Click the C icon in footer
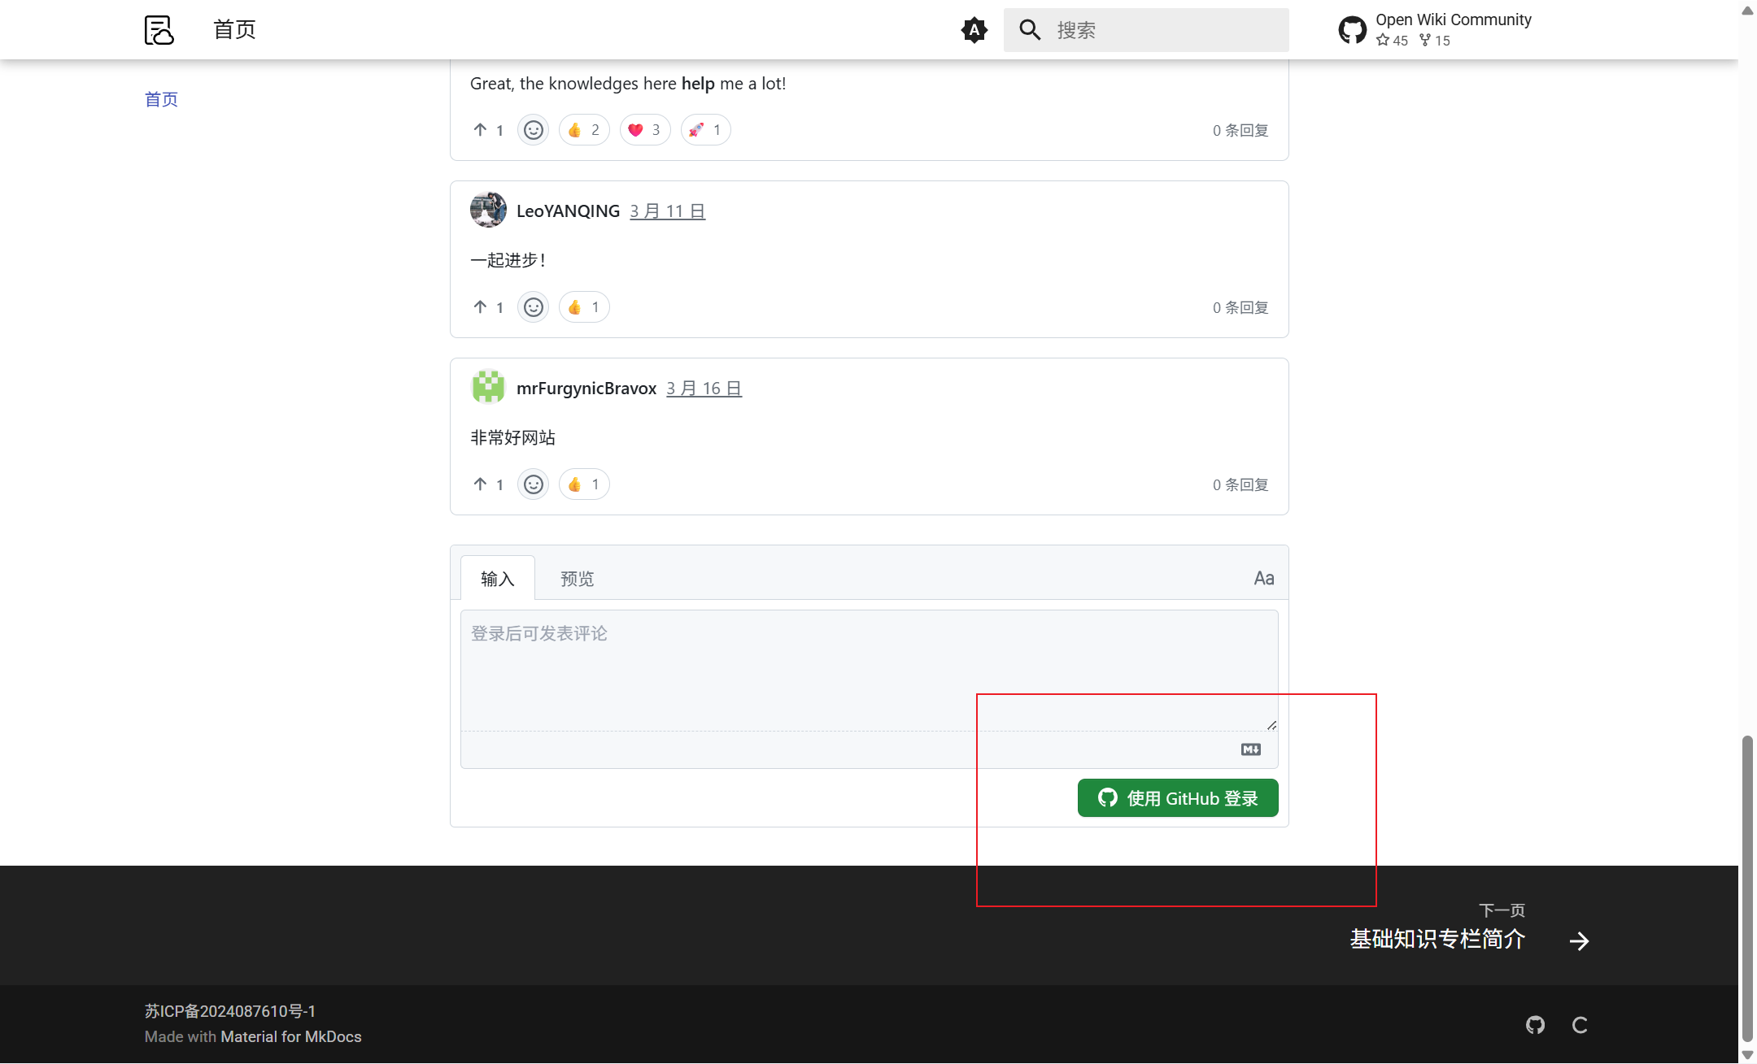This screenshot has width=1757, height=1064. click(1580, 1025)
